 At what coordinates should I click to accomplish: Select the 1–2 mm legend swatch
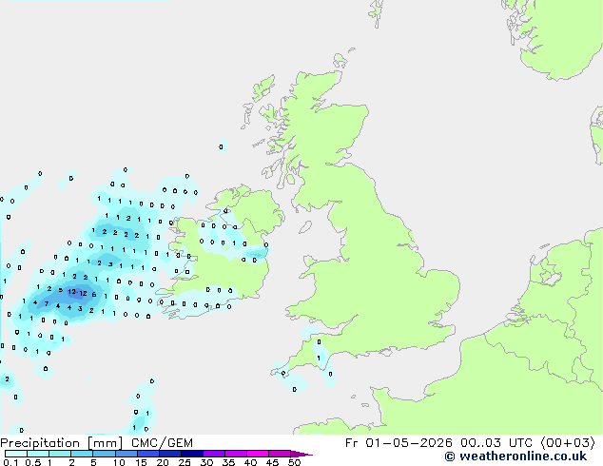pos(60,454)
